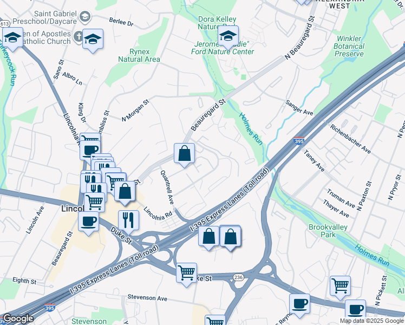Click the restaurant marker above Duke St label

click(x=129, y=222)
